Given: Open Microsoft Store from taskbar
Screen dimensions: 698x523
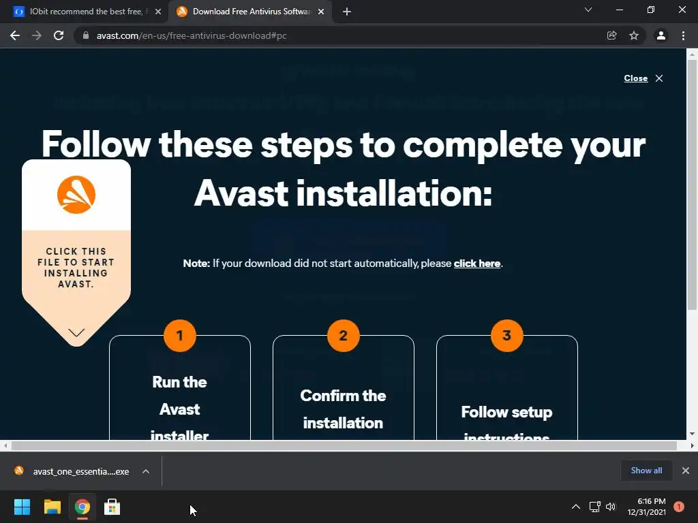Looking at the screenshot, I should click(x=112, y=507).
